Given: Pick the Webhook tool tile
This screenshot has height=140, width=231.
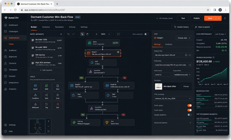Looking at the screenshot, I should pyautogui.click(x=35, y=106).
